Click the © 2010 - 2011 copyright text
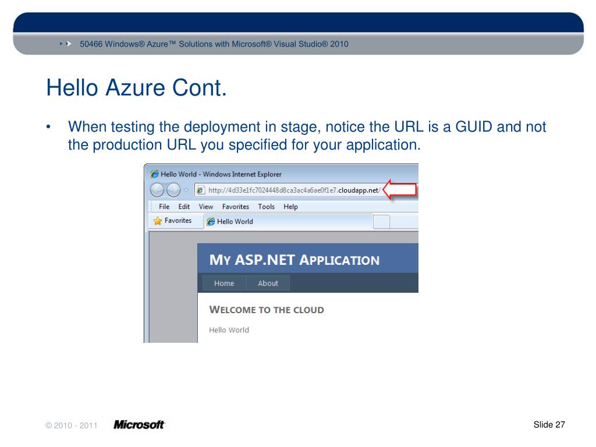Screen dimensions: 596x447 click(72, 425)
